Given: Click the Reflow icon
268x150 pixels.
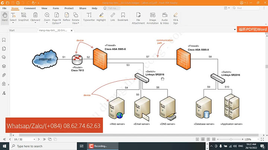Looking at the screenshot, I should [x=67, y=15].
